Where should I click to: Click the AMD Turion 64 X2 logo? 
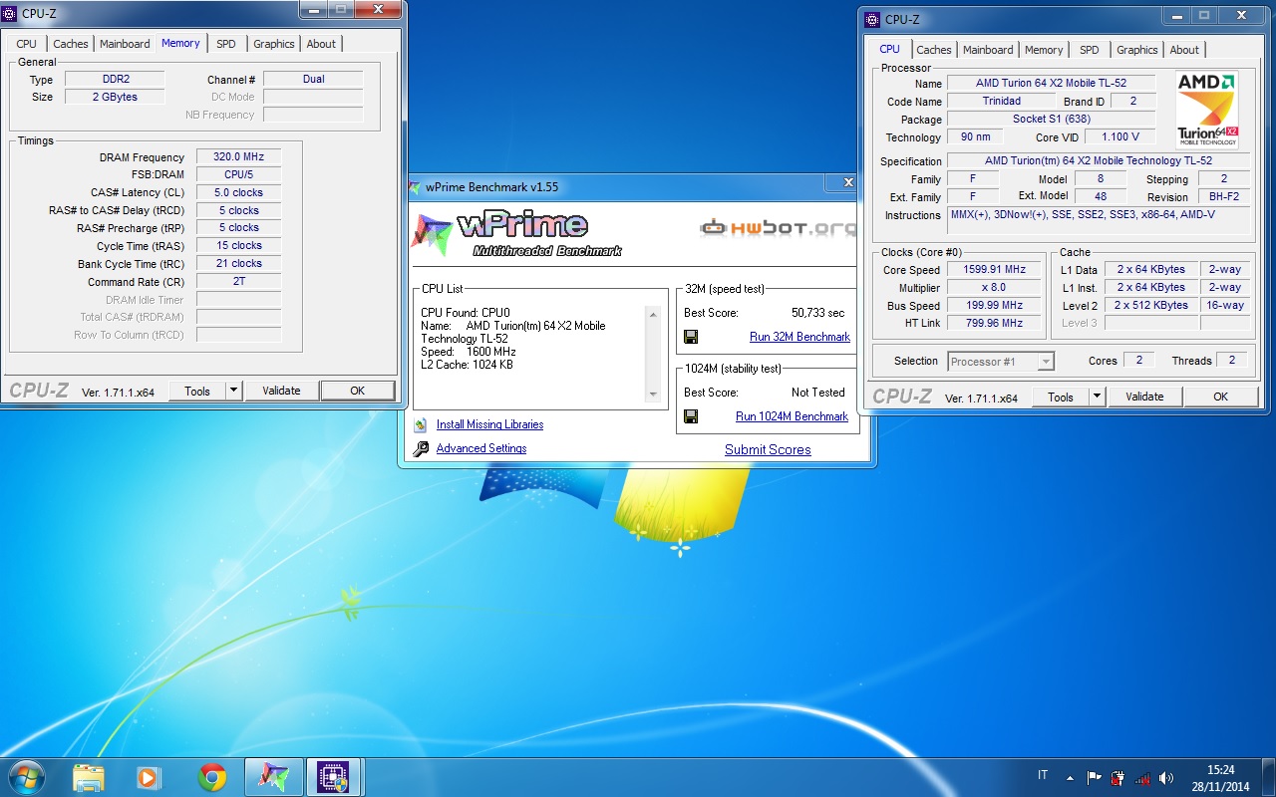point(1207,109)
